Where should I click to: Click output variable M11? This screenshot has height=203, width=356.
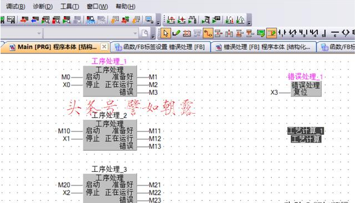[x=155, y=131]
